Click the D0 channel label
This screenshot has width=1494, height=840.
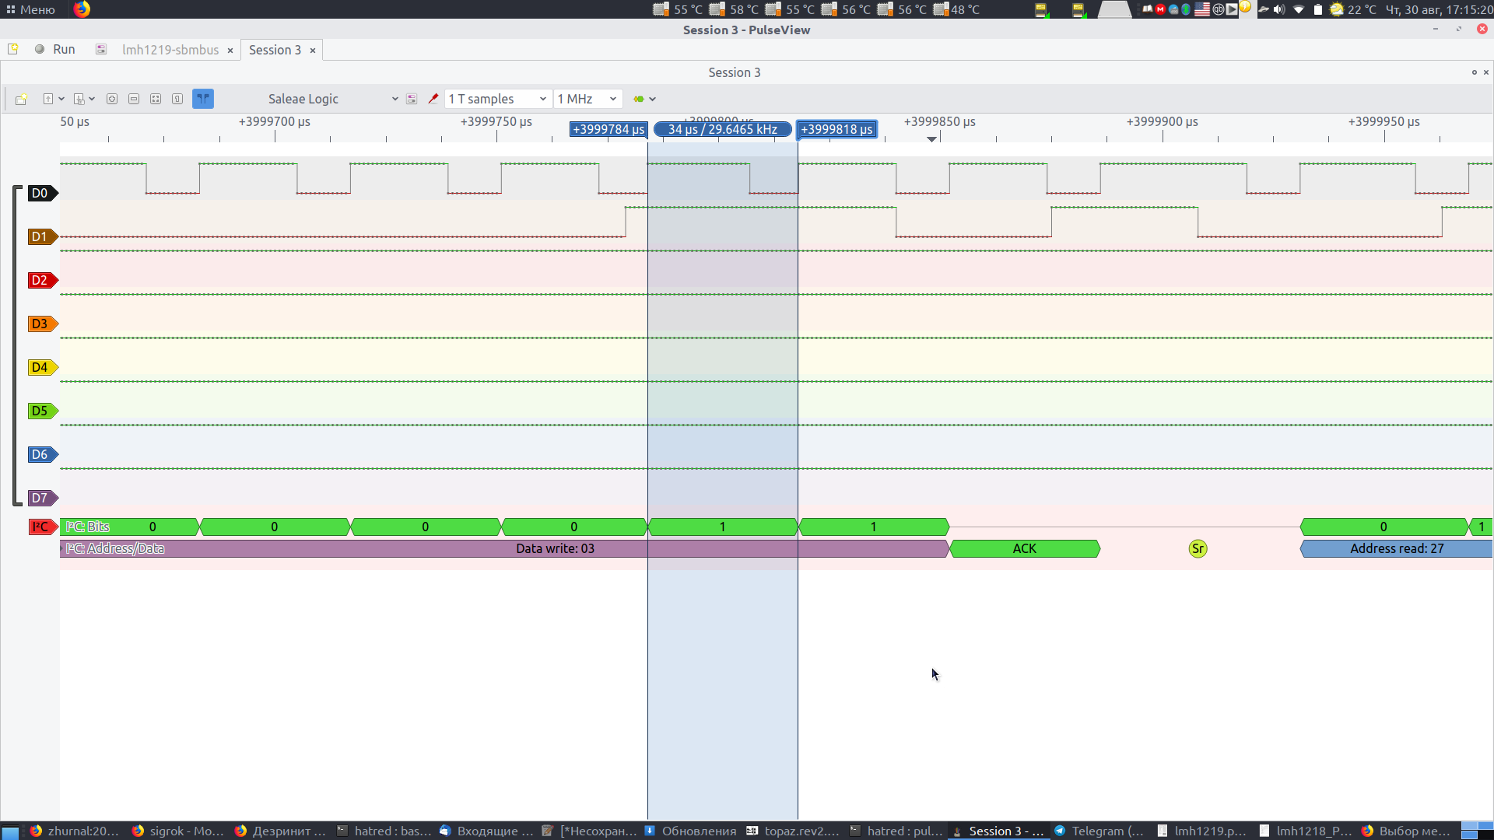click(x=42, y=193)
